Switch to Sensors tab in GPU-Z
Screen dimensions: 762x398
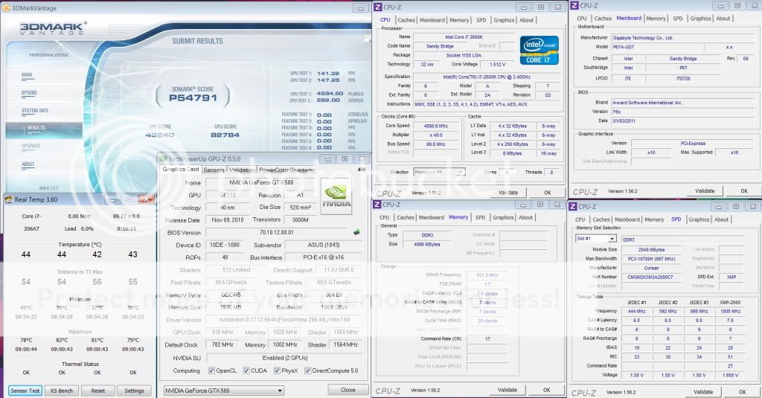(214, 170)
